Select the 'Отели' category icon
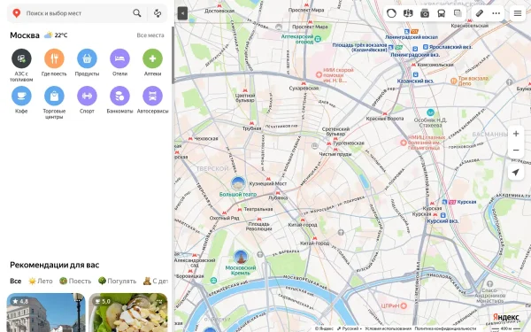This screenshot has width=531, height=332. point(119,58)
